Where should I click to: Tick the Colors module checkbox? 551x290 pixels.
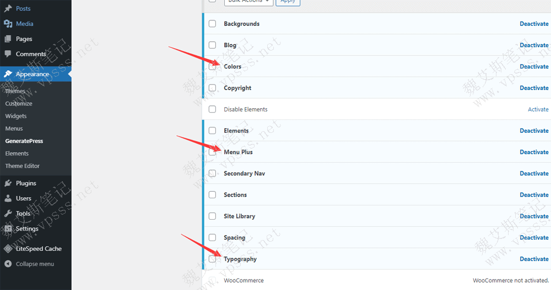click(x=212, y=66)
